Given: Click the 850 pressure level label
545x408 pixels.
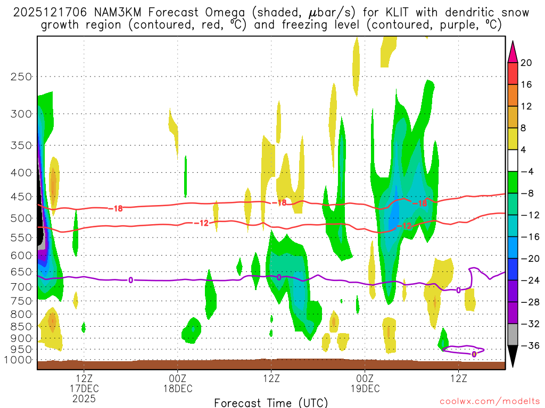Looking at the screenshot, I should point(21,327).
